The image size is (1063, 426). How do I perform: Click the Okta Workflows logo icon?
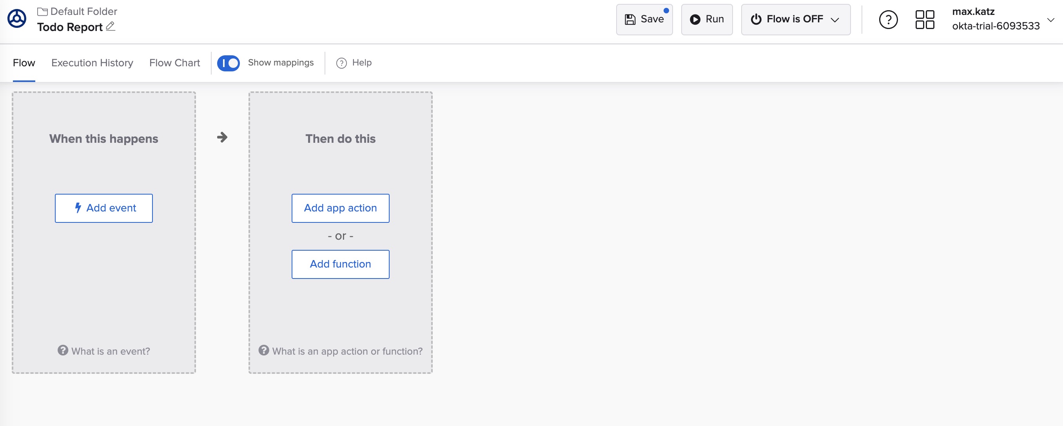tap(17, 19)
